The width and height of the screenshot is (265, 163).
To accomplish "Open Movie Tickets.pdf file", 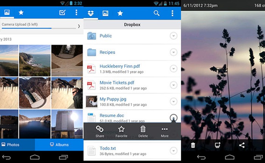I will pyautogui.click(x=132, y=85).
